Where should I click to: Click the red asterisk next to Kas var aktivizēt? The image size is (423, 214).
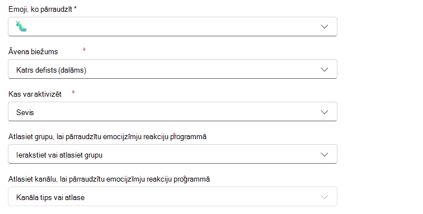[73, 92]
